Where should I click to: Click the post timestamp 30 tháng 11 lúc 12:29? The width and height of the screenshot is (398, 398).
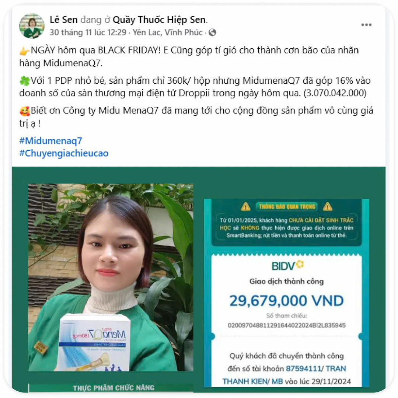point(88,32)
